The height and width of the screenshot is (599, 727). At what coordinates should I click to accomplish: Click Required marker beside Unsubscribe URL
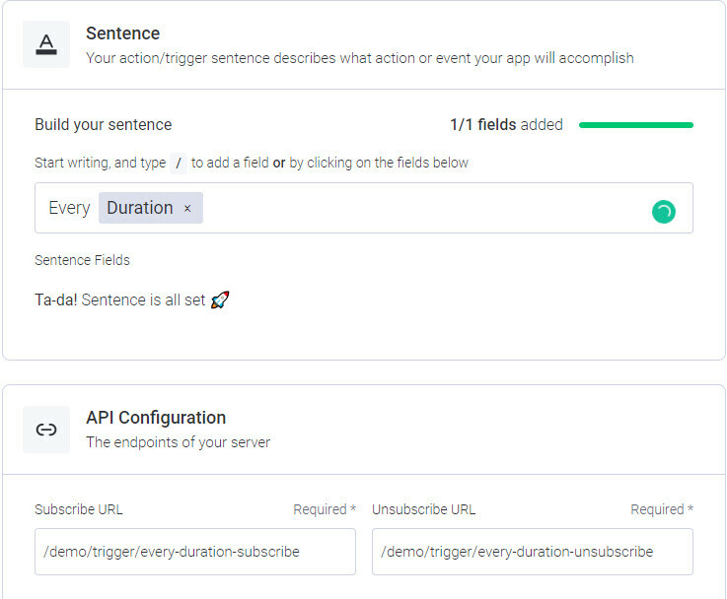click(x=662, y=509)
